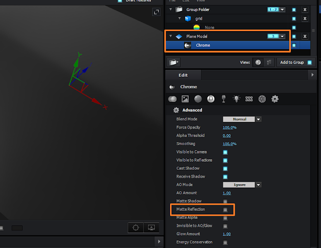This screenshot has width=321, height=248.
Task: Click the rainbow material icon beside None
Action: pyautogui.click(x=197, y=27)
